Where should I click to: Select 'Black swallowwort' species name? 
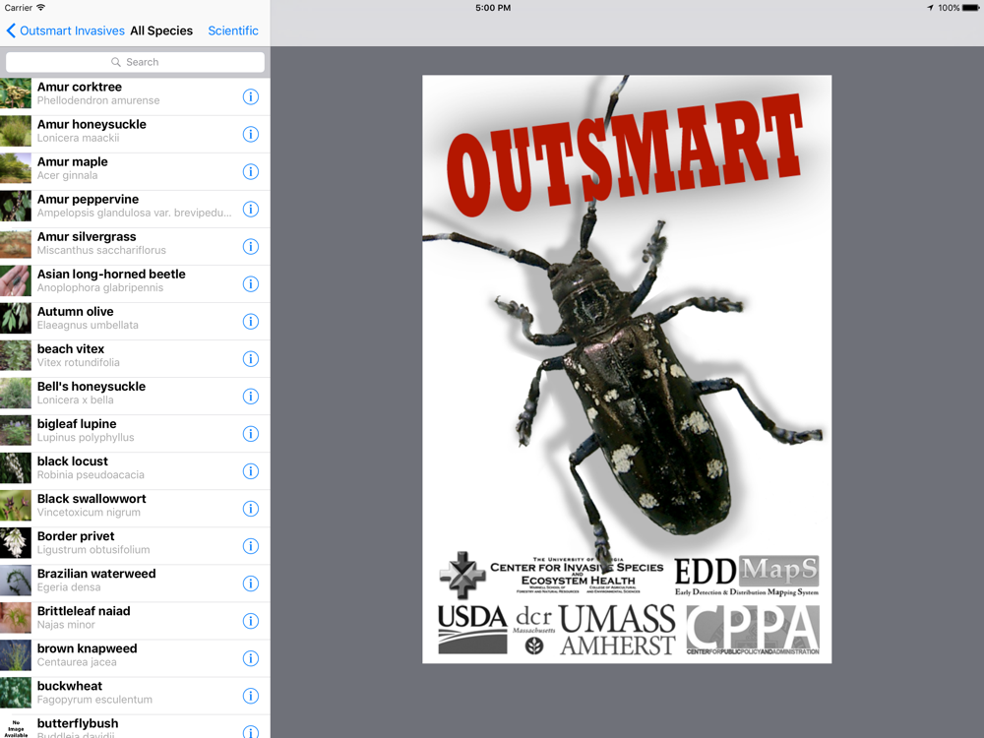(x=92, y=499)
